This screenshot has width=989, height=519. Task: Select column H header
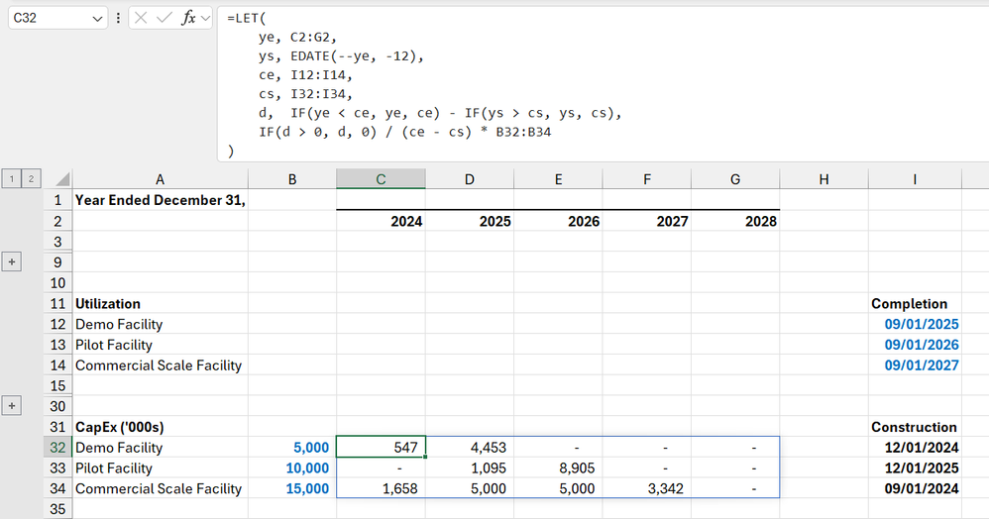pos(824,179)
